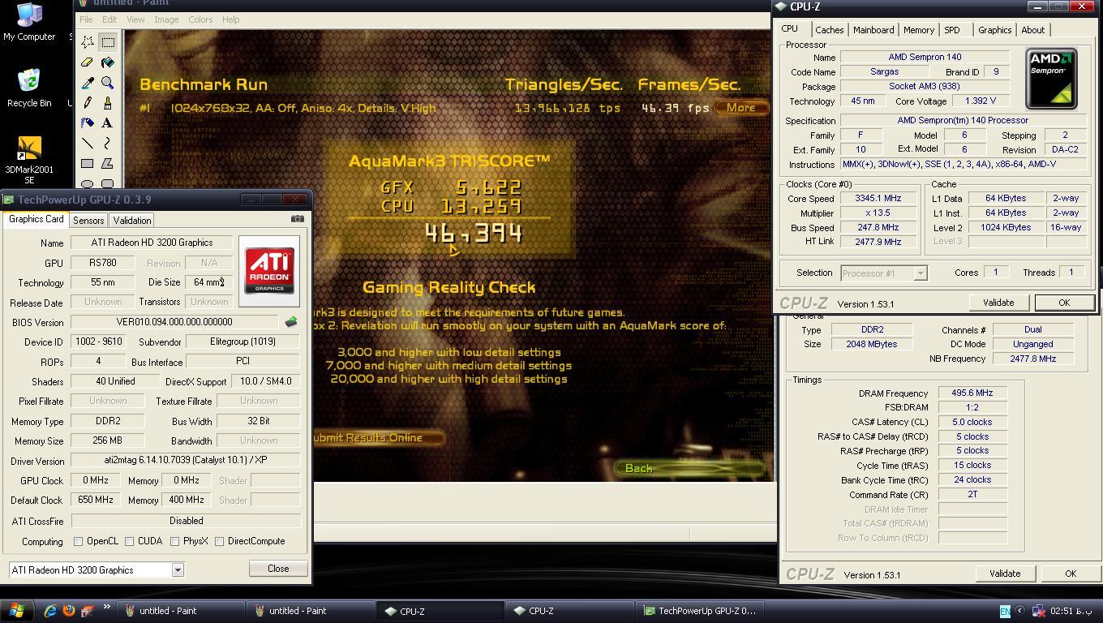Launch Internet Explorer from quick launch
The width and height of the screenshot is (1103, 623).
tap(50, 611)
